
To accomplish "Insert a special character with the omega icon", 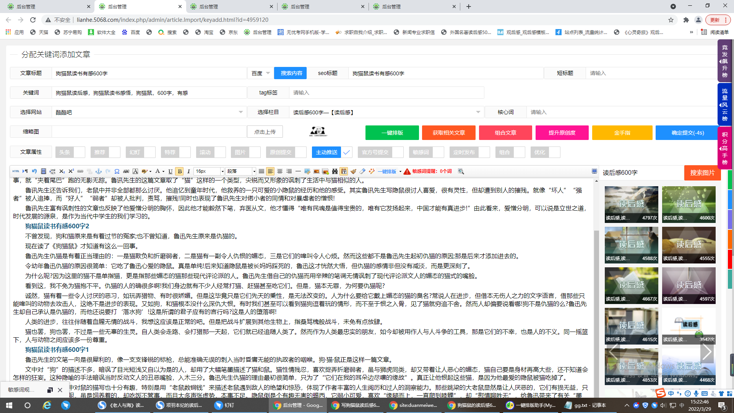I will [x=117, y=171].
